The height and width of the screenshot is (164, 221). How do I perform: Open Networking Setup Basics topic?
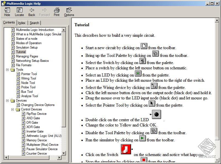click(x=32, y=61)
